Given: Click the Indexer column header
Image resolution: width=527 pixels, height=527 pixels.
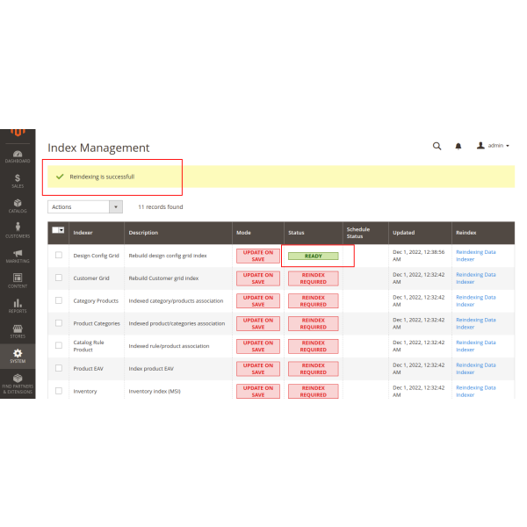Looking at the screenshot, I should click(x=83, y=233).
